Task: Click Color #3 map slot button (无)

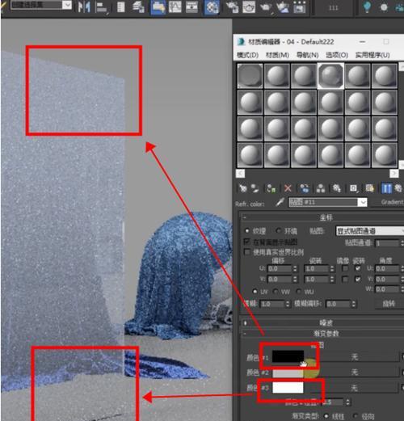Action: (x=355, y=388)
